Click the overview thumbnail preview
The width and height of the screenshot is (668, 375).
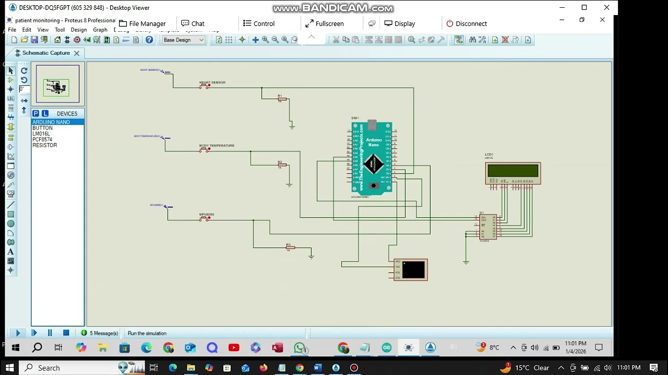click(57, 84)
